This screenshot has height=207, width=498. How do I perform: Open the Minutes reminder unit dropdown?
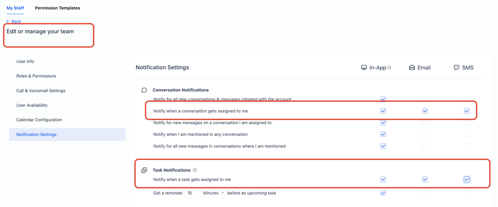pos(214,193)
